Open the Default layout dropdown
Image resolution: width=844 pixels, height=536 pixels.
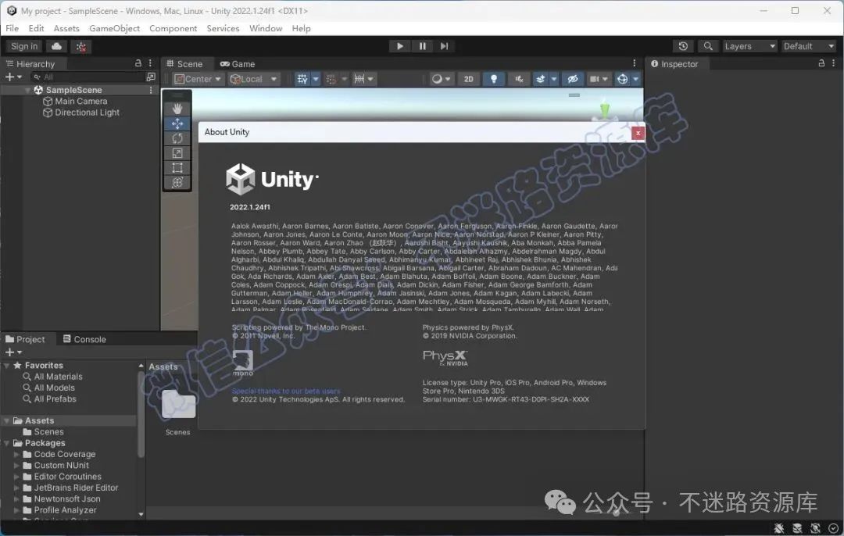point(809,46)
